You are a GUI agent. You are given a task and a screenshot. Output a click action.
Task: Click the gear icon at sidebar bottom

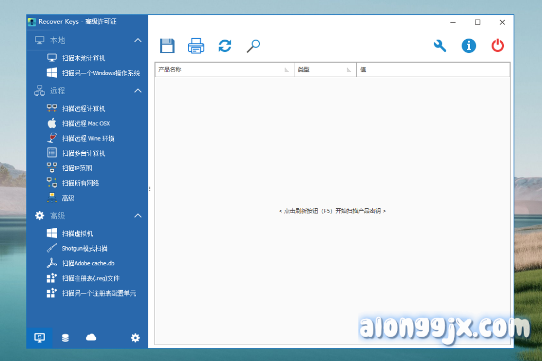[135, 338]
